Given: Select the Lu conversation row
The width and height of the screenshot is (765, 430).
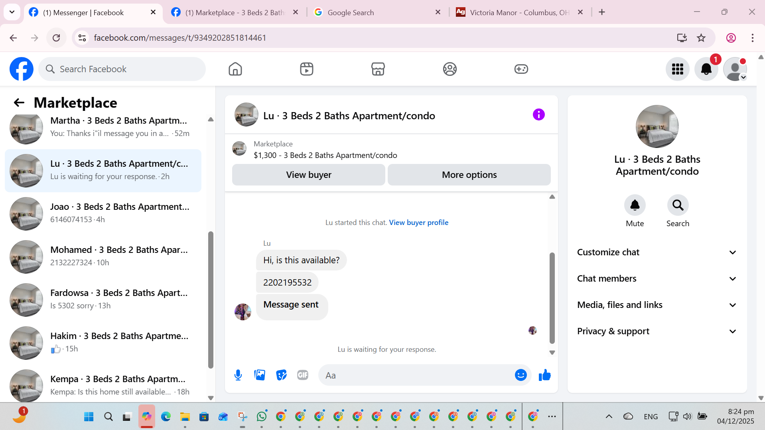Looking at the screenshot, I should coord(103,171).
